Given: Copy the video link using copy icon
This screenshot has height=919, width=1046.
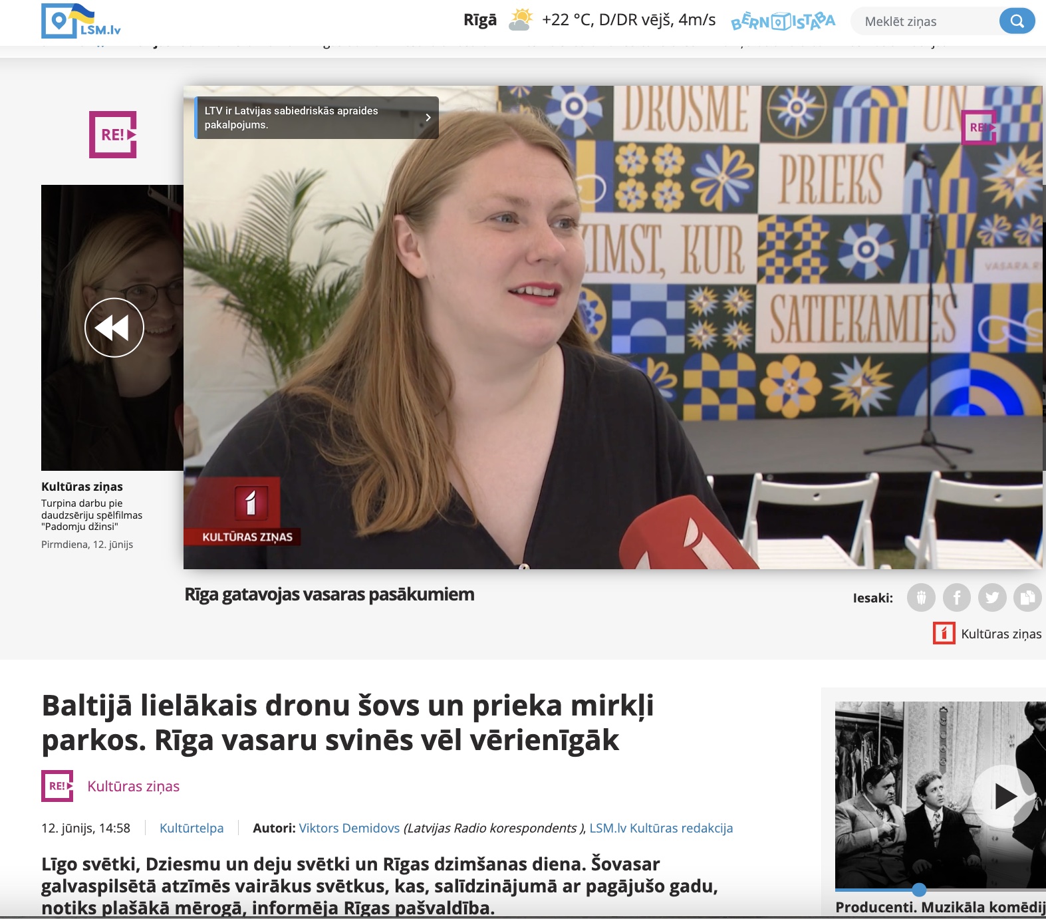Looking at the screenshot, I should pos(1027,598).
